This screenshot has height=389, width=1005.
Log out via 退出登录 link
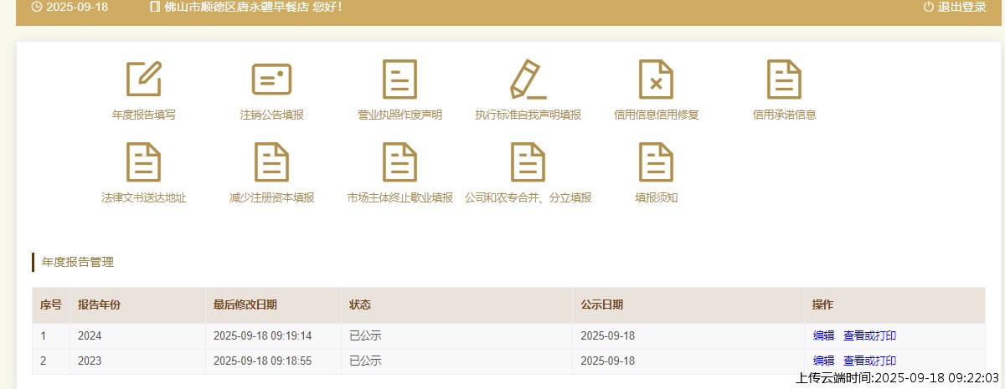click(962, 7)
